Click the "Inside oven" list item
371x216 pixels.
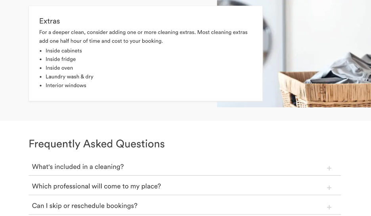coord(59,68)
